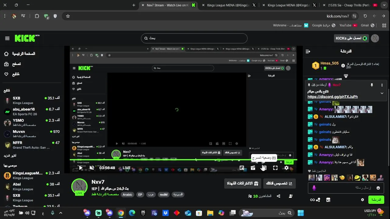Jump to LIVE in the player
The height and width of the screenshot is (219, 390).
126,168
